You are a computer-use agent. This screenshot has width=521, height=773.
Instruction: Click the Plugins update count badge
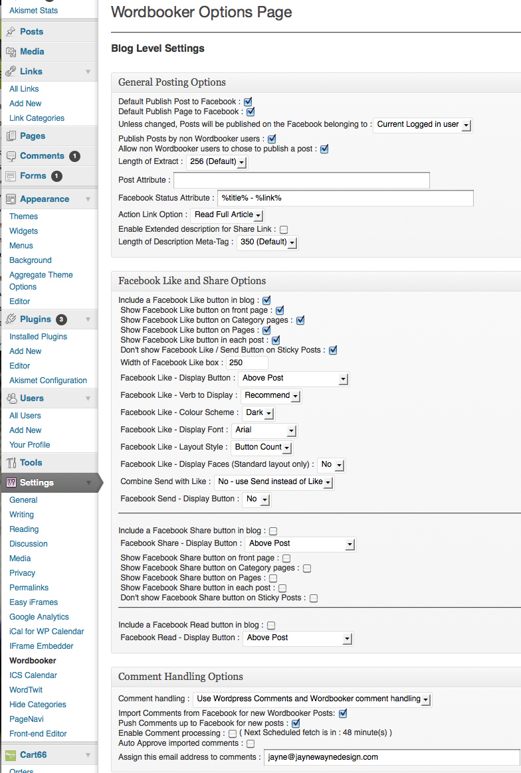coord(61,319)
